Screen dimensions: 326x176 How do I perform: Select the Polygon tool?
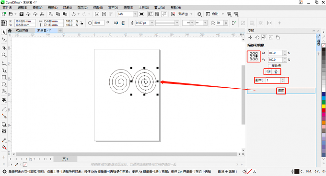(x=4, y=91)
